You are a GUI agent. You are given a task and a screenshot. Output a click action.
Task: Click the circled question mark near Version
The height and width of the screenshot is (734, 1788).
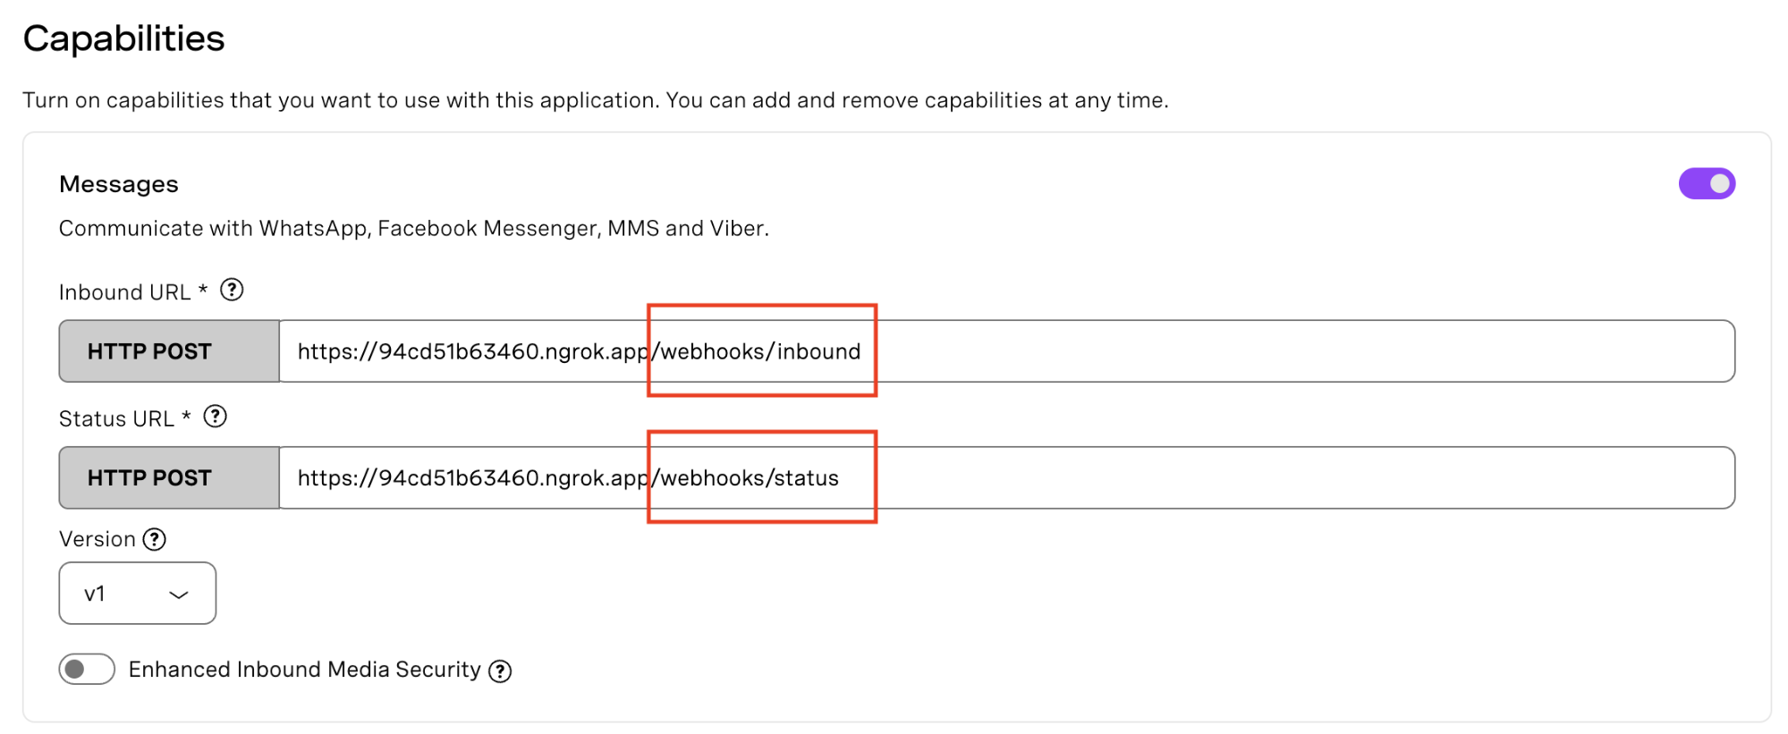154,539
